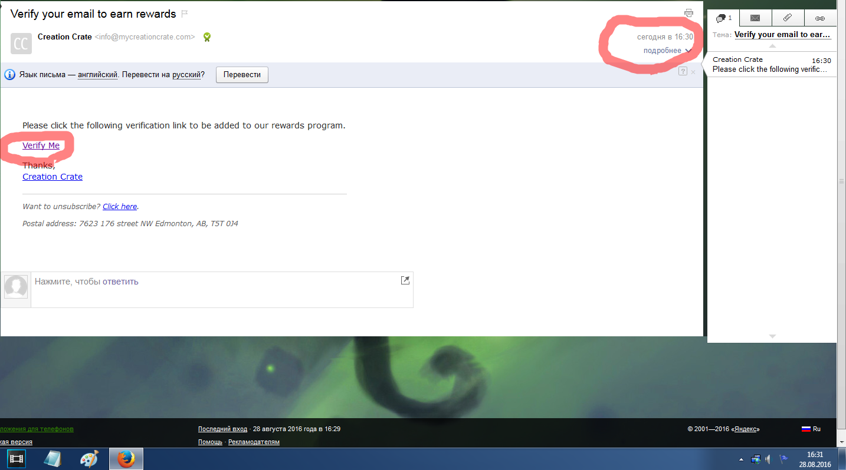Click the down arrow in thread panel

click(772, 336)
